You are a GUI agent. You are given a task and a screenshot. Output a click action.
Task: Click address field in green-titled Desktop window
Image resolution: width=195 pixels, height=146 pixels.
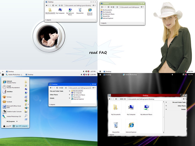129,7
